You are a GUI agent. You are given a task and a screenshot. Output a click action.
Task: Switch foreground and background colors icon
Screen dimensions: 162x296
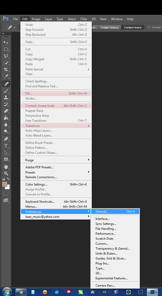coord(8,178)
